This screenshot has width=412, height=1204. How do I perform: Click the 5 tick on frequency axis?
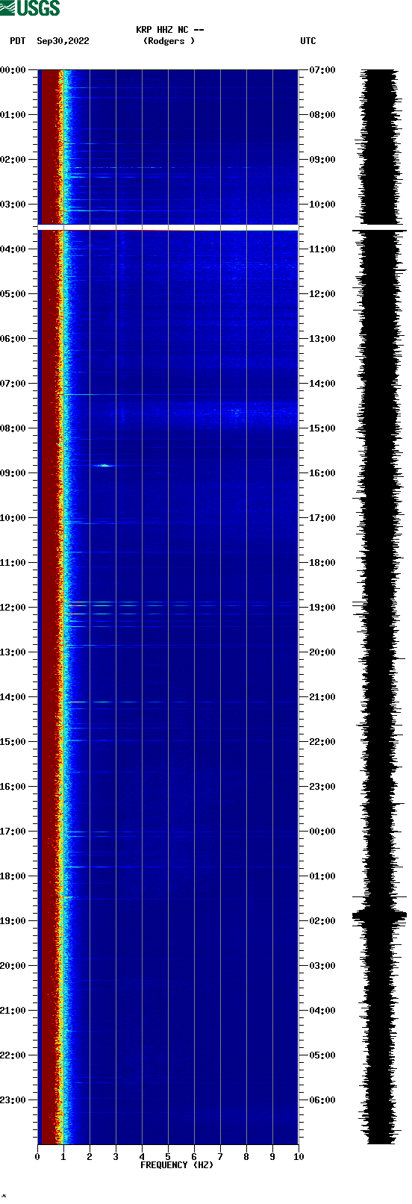168,1157
